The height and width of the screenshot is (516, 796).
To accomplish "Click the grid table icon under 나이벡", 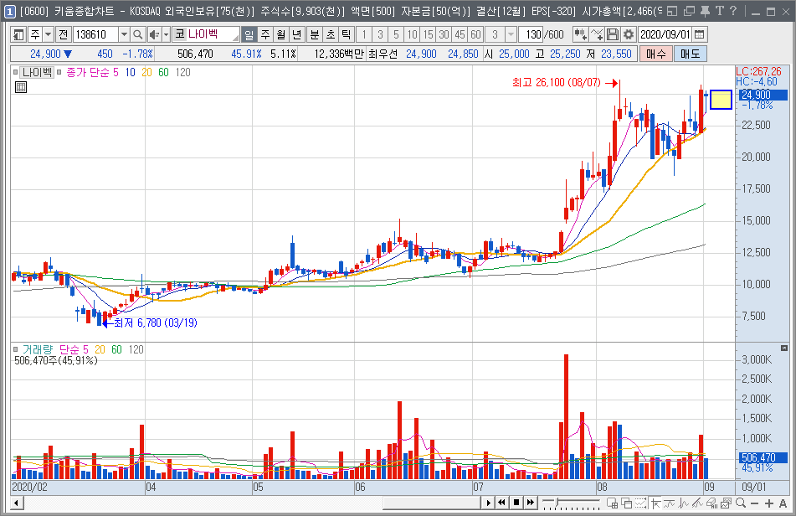I will 21,87.
